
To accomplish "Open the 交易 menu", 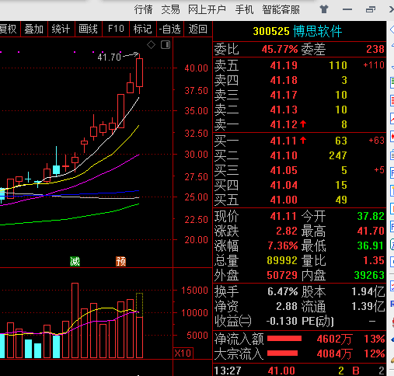I will 170,9.
